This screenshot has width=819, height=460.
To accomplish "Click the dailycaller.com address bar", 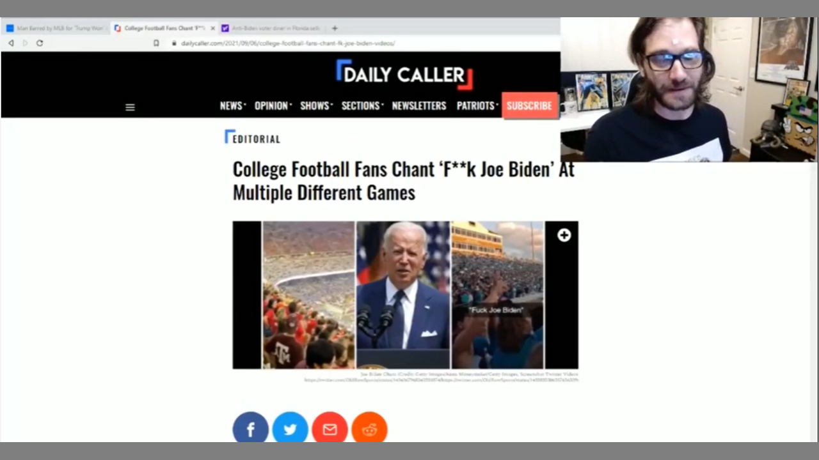I will tap(288, 43).
